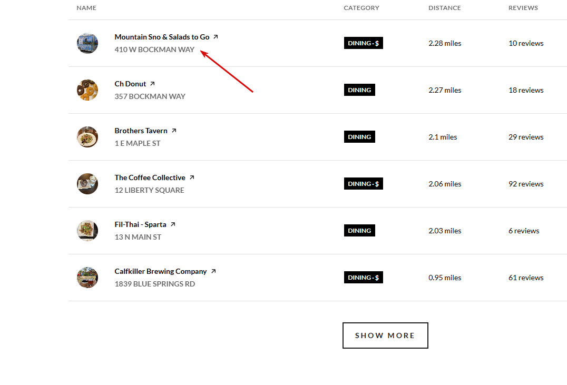The image size is (567, 385).
Task: Select the Dining tag on Ch Donut row
Action: point(359,90)
